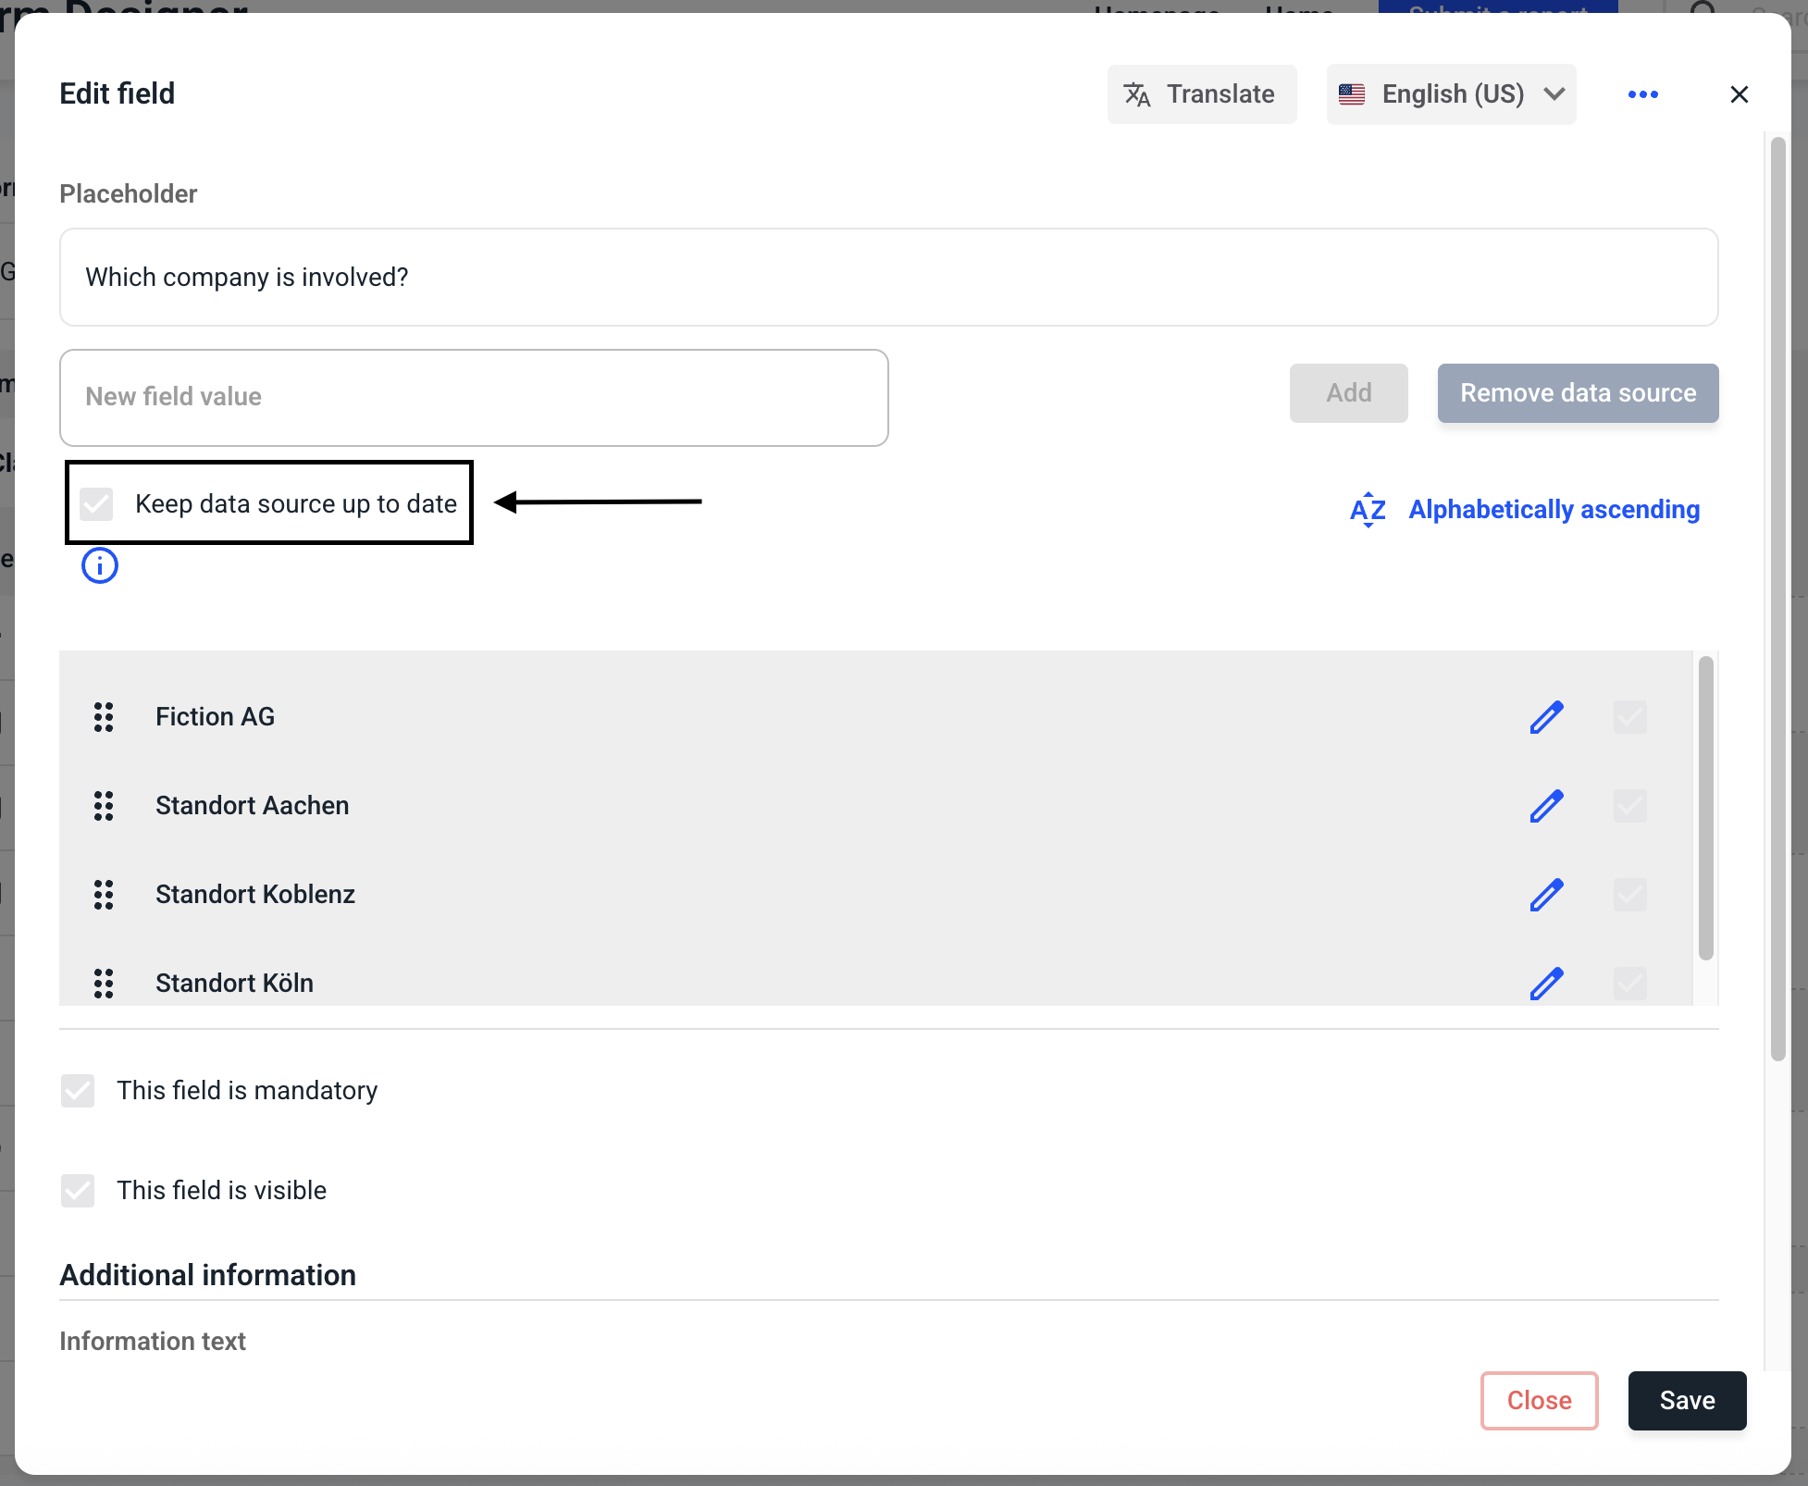Toggle the checkbox in the Standort Aachen row

pos(1629,806)
